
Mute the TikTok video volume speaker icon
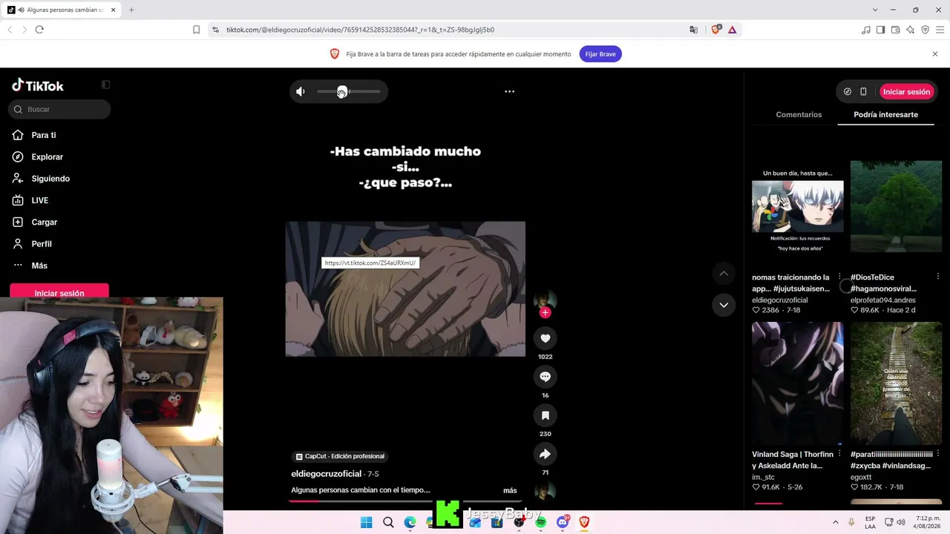click(301, 92)
